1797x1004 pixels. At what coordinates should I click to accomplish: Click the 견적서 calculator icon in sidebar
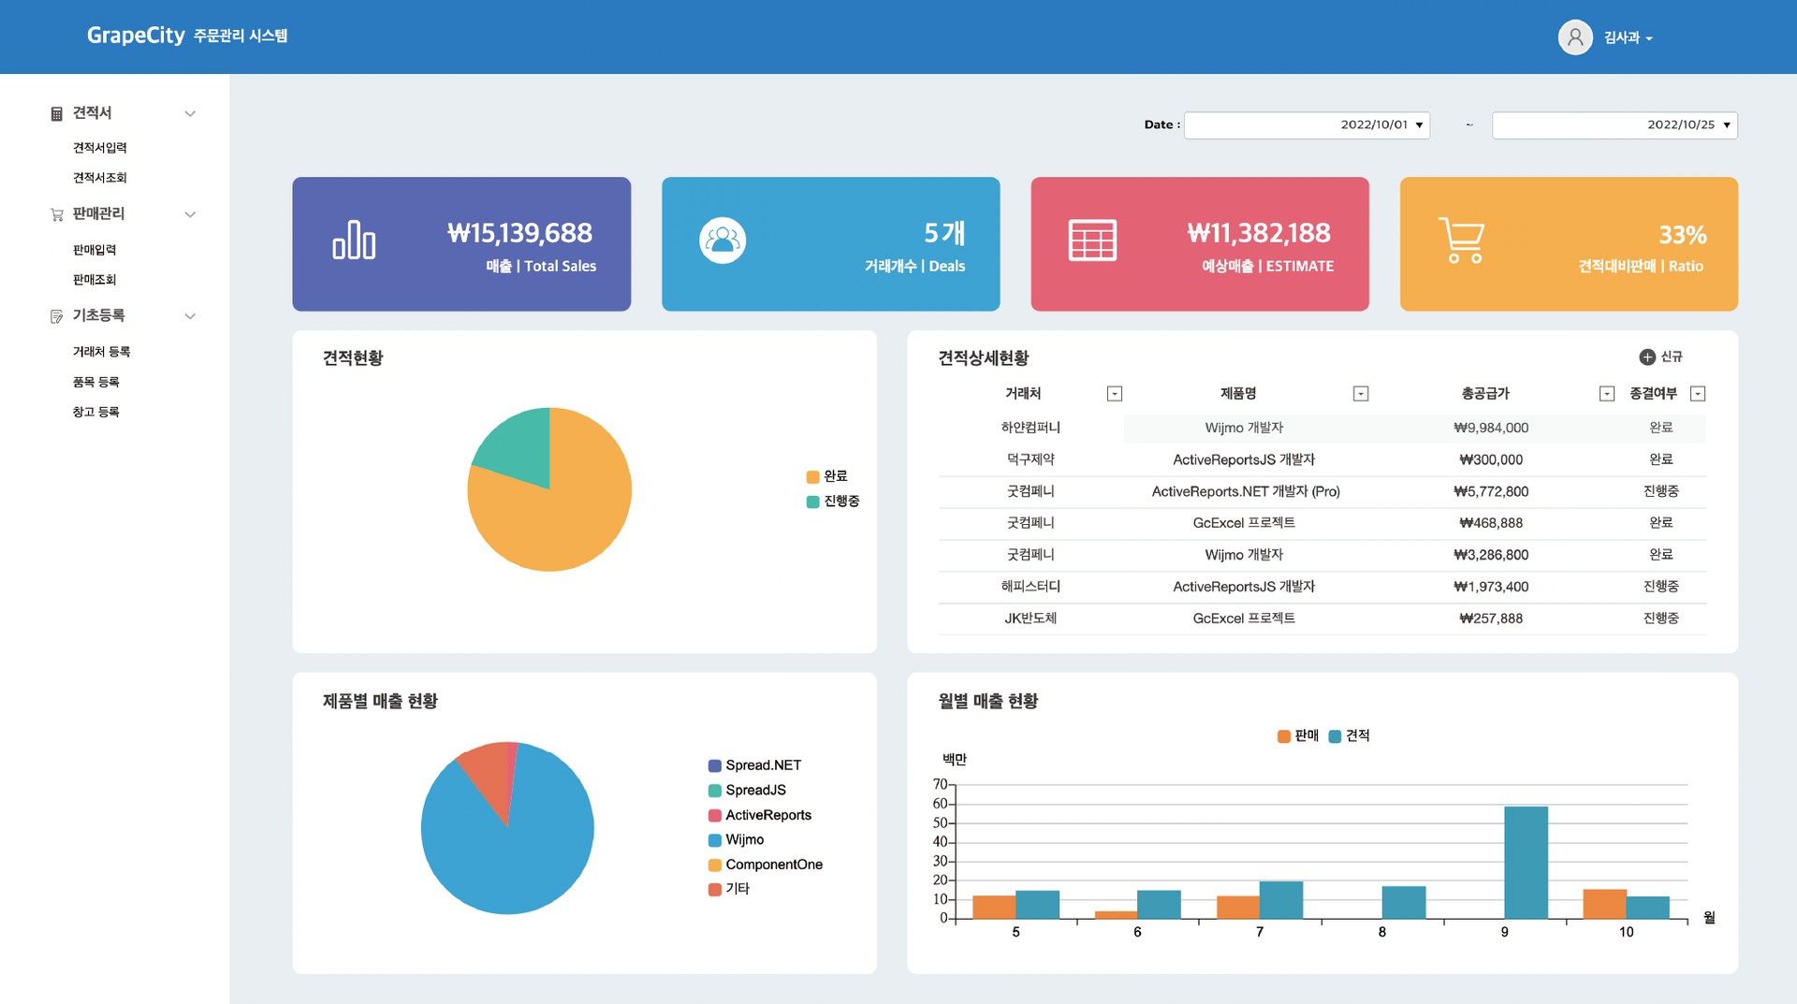point(56,113)
